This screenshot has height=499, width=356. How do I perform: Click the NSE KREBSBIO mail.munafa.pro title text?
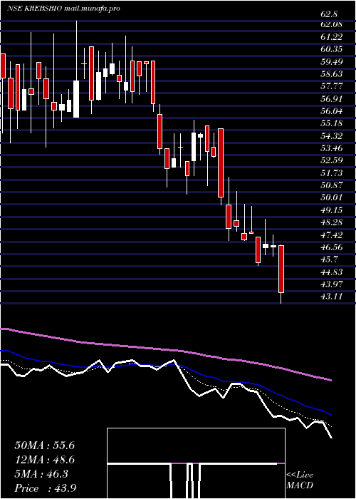pos(63,9)
